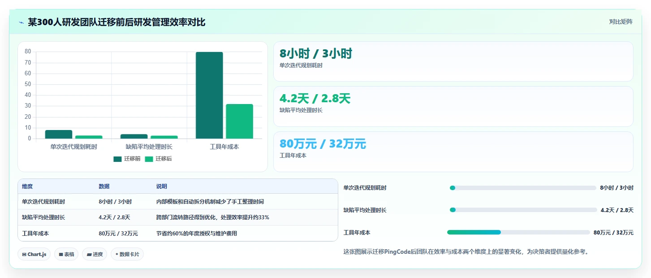Click x-axis label 工具年成本
This screenshot has height=278, width=651.
point(224,147)
